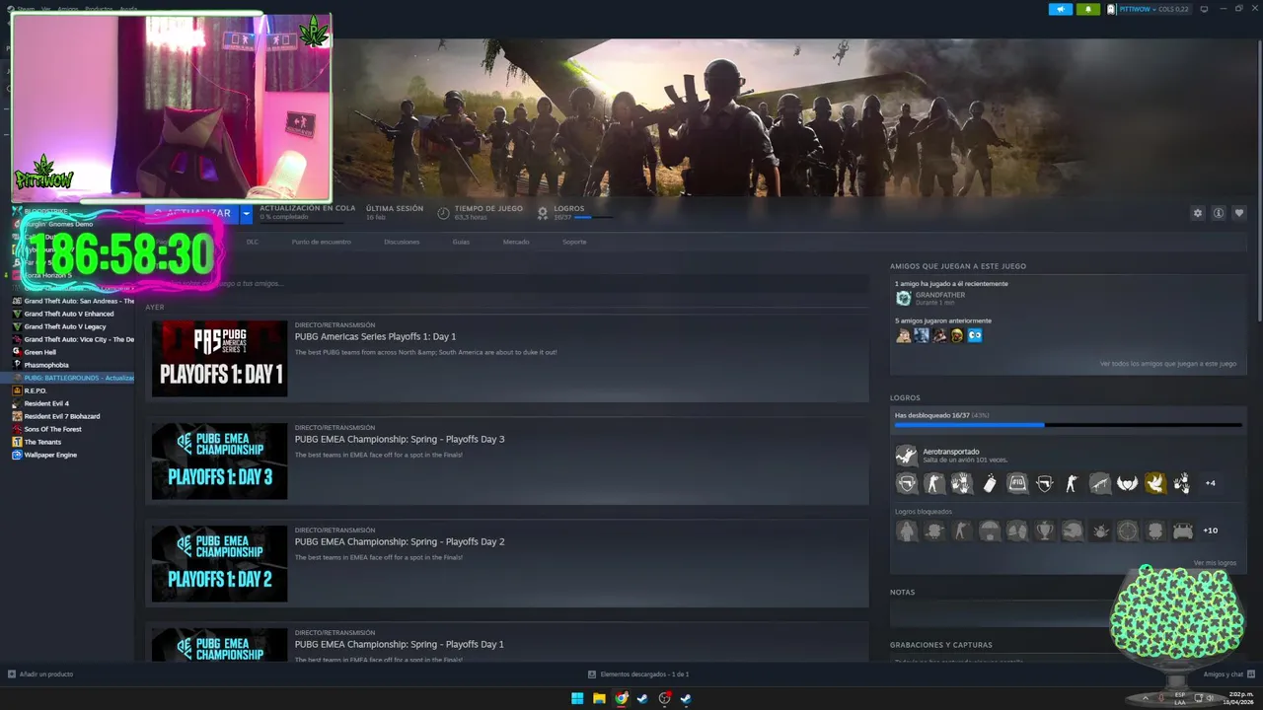Select Sons Of The Forest in library
Image resolution: width=1263 pixels, height=710 pixels.
tap(53, 429)
